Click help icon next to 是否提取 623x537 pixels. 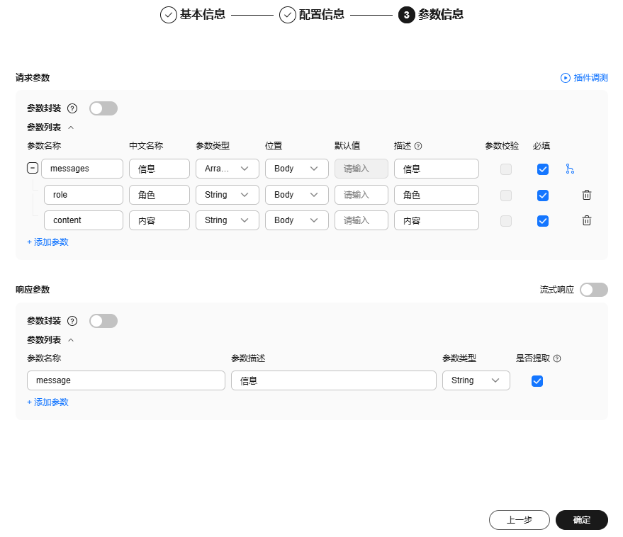click(557, 358)
